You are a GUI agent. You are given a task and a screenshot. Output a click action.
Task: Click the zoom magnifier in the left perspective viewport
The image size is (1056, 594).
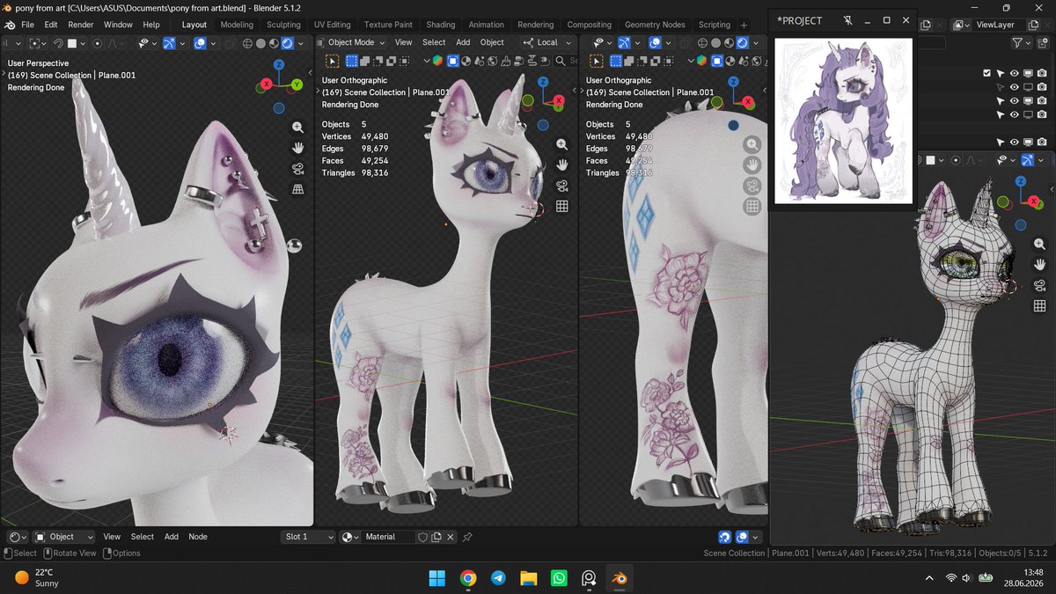pos(298,127)
